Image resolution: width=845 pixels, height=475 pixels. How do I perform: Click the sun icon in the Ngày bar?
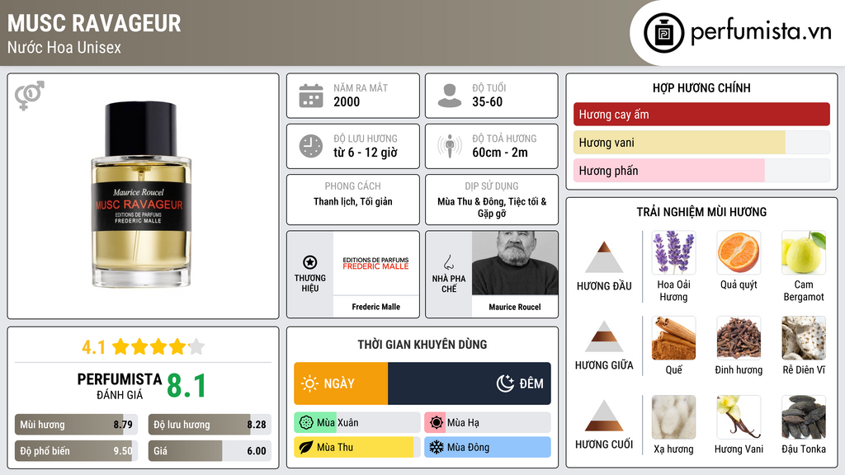(x=310, y=383)
